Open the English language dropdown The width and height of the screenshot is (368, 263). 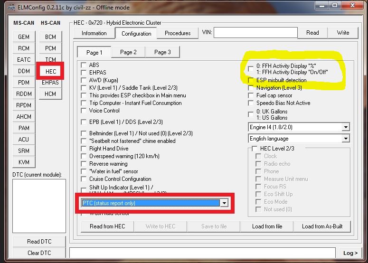coord(345,139)
